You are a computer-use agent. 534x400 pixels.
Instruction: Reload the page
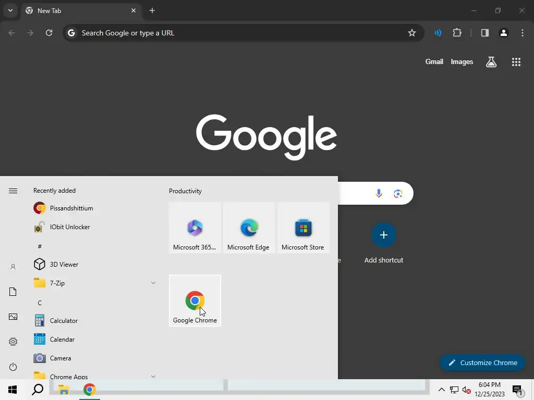[49, 33]
